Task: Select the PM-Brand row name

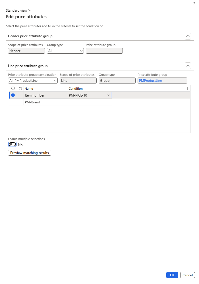Action: coord(46,102)
